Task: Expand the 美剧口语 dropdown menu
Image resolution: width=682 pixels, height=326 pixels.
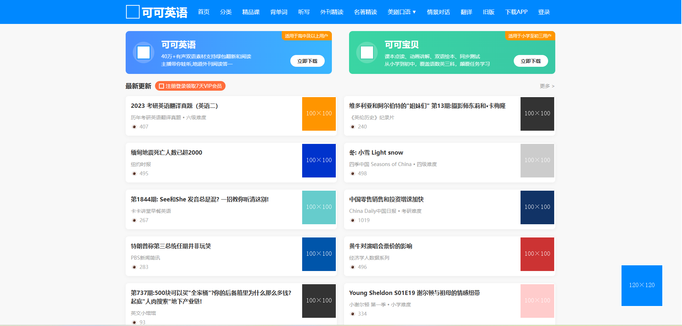Action: coord(401,12)
